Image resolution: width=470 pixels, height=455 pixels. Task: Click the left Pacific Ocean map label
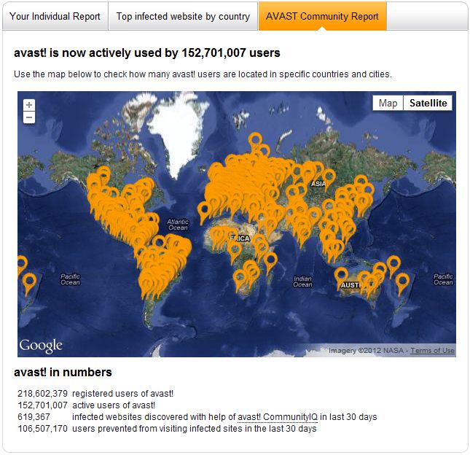70,279
